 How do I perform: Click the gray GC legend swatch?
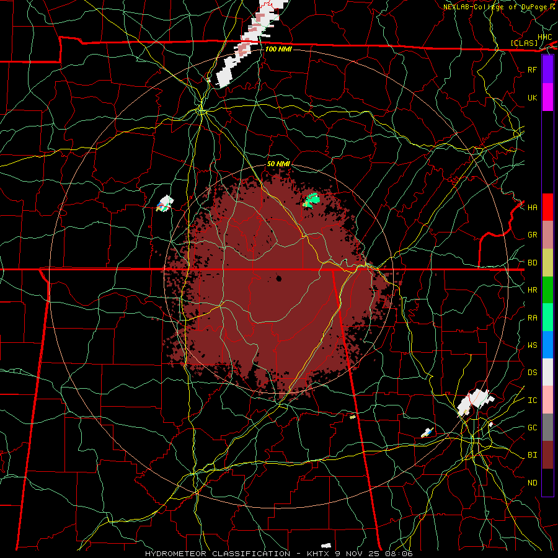[547, 427]
